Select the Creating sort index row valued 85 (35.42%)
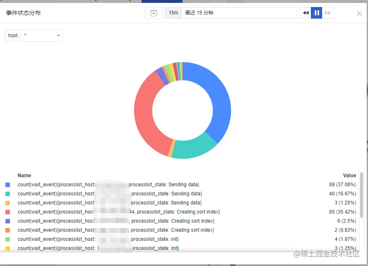This screenshot has height=266, width=368. tap(181, 212)
